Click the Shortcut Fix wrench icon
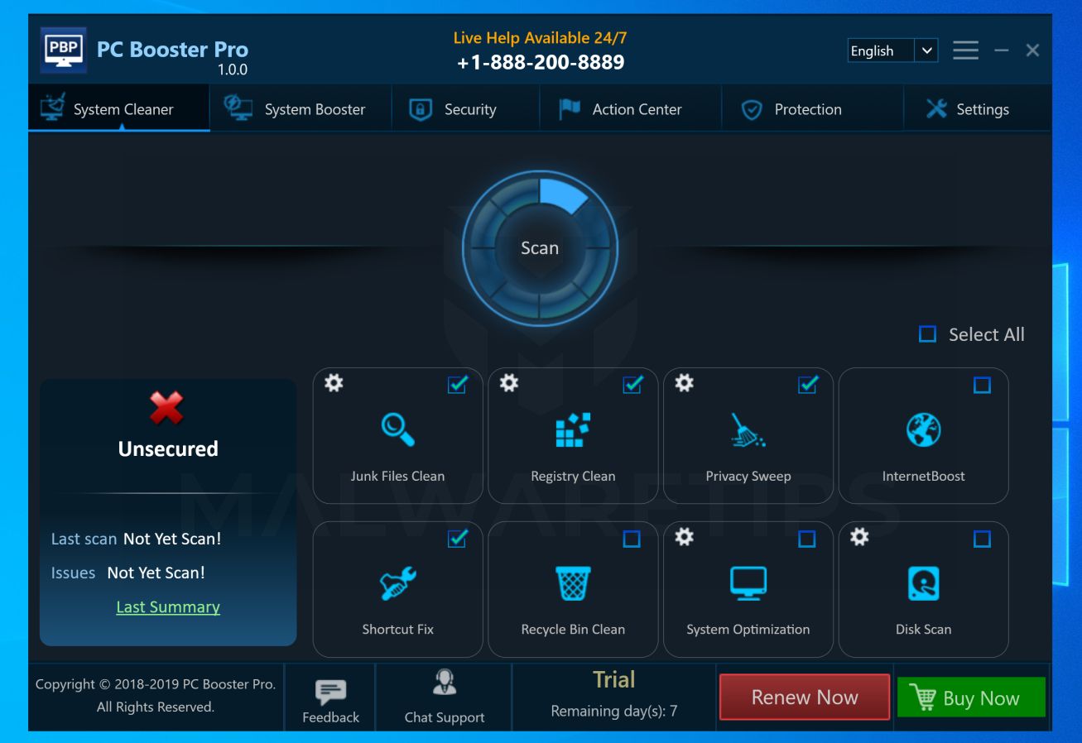 [397, 583]
